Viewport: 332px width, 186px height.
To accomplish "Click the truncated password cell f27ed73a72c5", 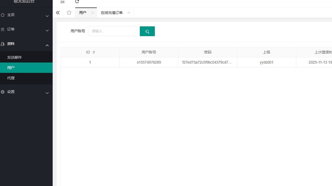I will (x=208, y=62).
